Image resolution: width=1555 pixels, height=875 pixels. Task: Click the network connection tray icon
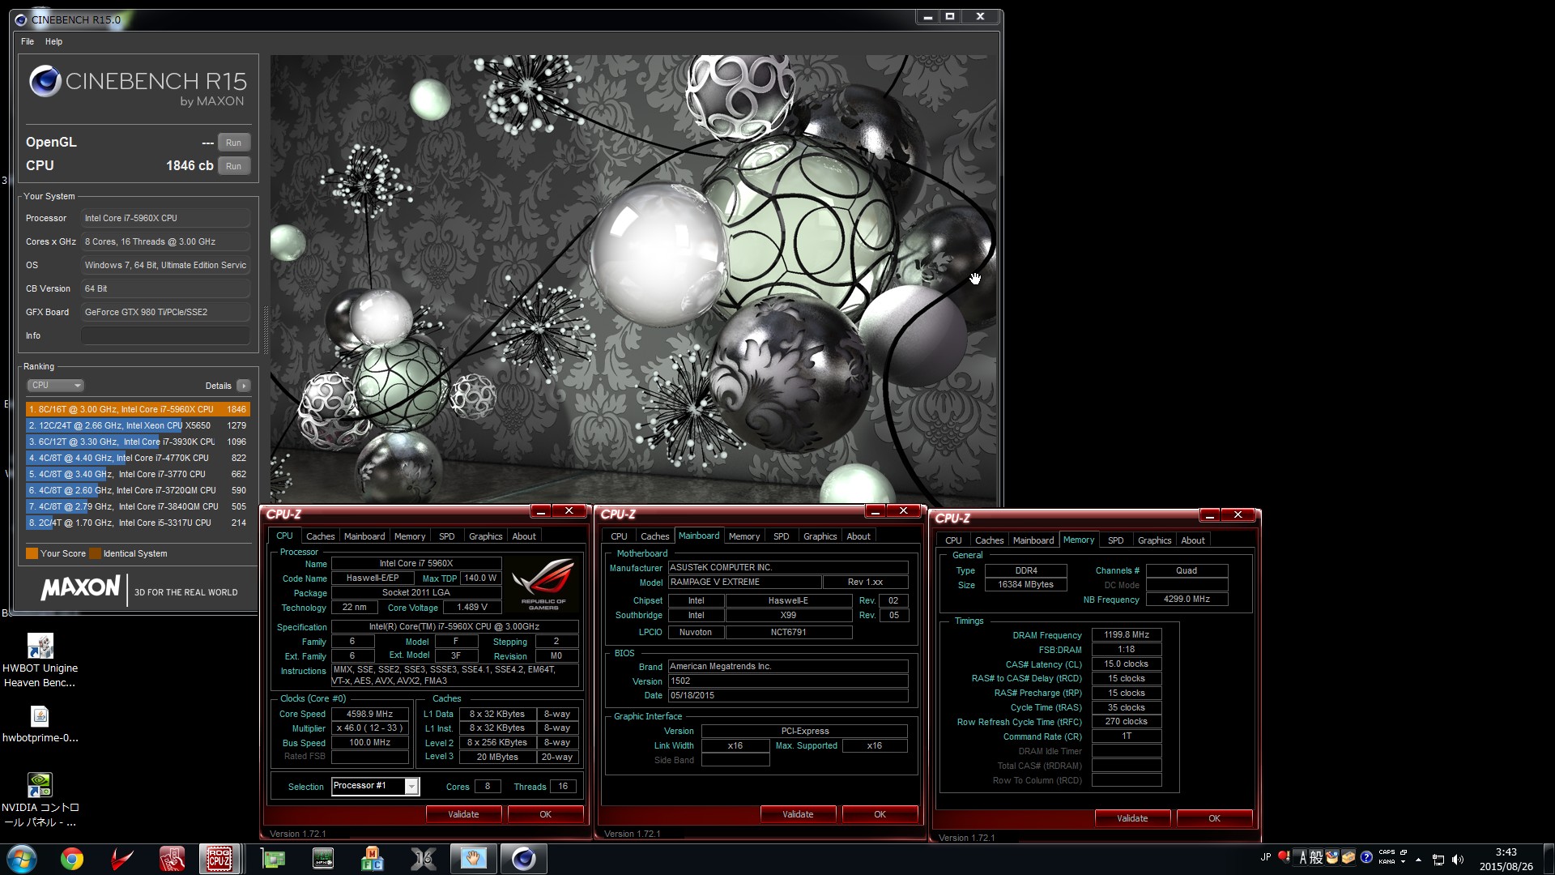1438,860
